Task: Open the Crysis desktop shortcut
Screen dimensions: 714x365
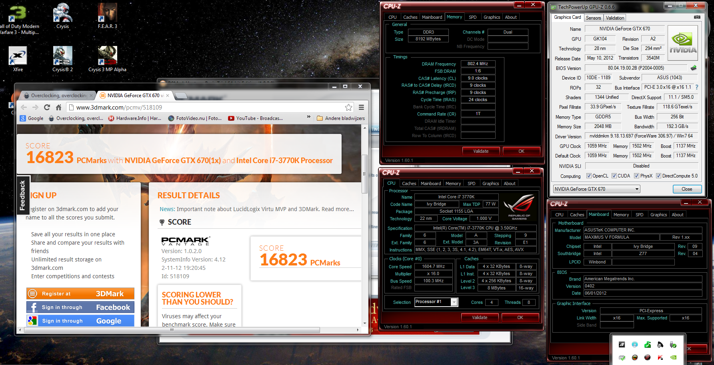Action: (63, 16)
